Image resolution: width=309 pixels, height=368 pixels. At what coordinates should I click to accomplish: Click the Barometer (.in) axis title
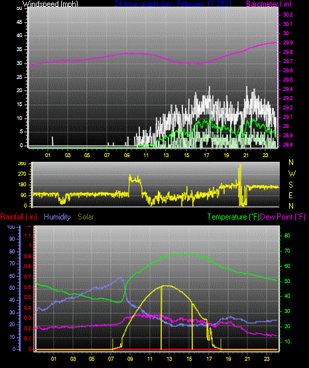pyautogui.click(x=269, y=4)
